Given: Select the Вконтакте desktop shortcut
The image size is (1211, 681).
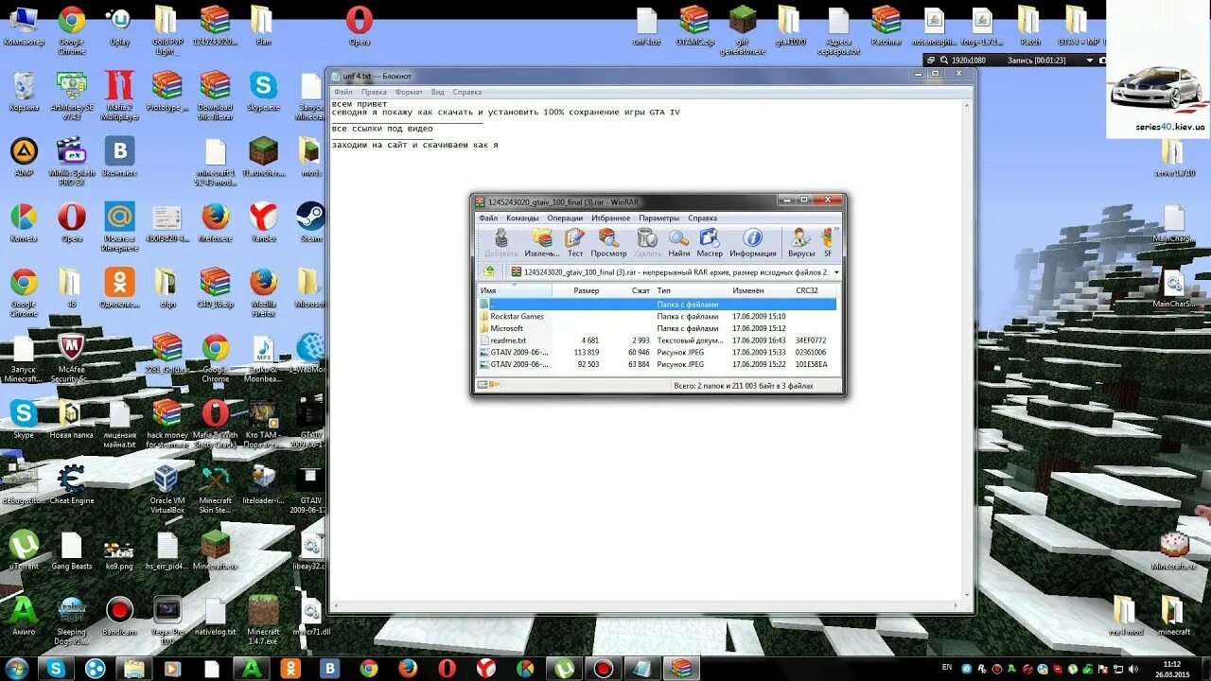Looking at the screenshot, I should [119, 156].
